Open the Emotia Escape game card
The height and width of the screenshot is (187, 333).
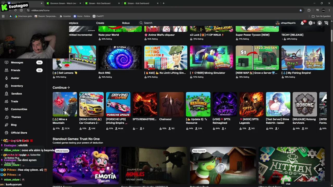click(86, 165)
